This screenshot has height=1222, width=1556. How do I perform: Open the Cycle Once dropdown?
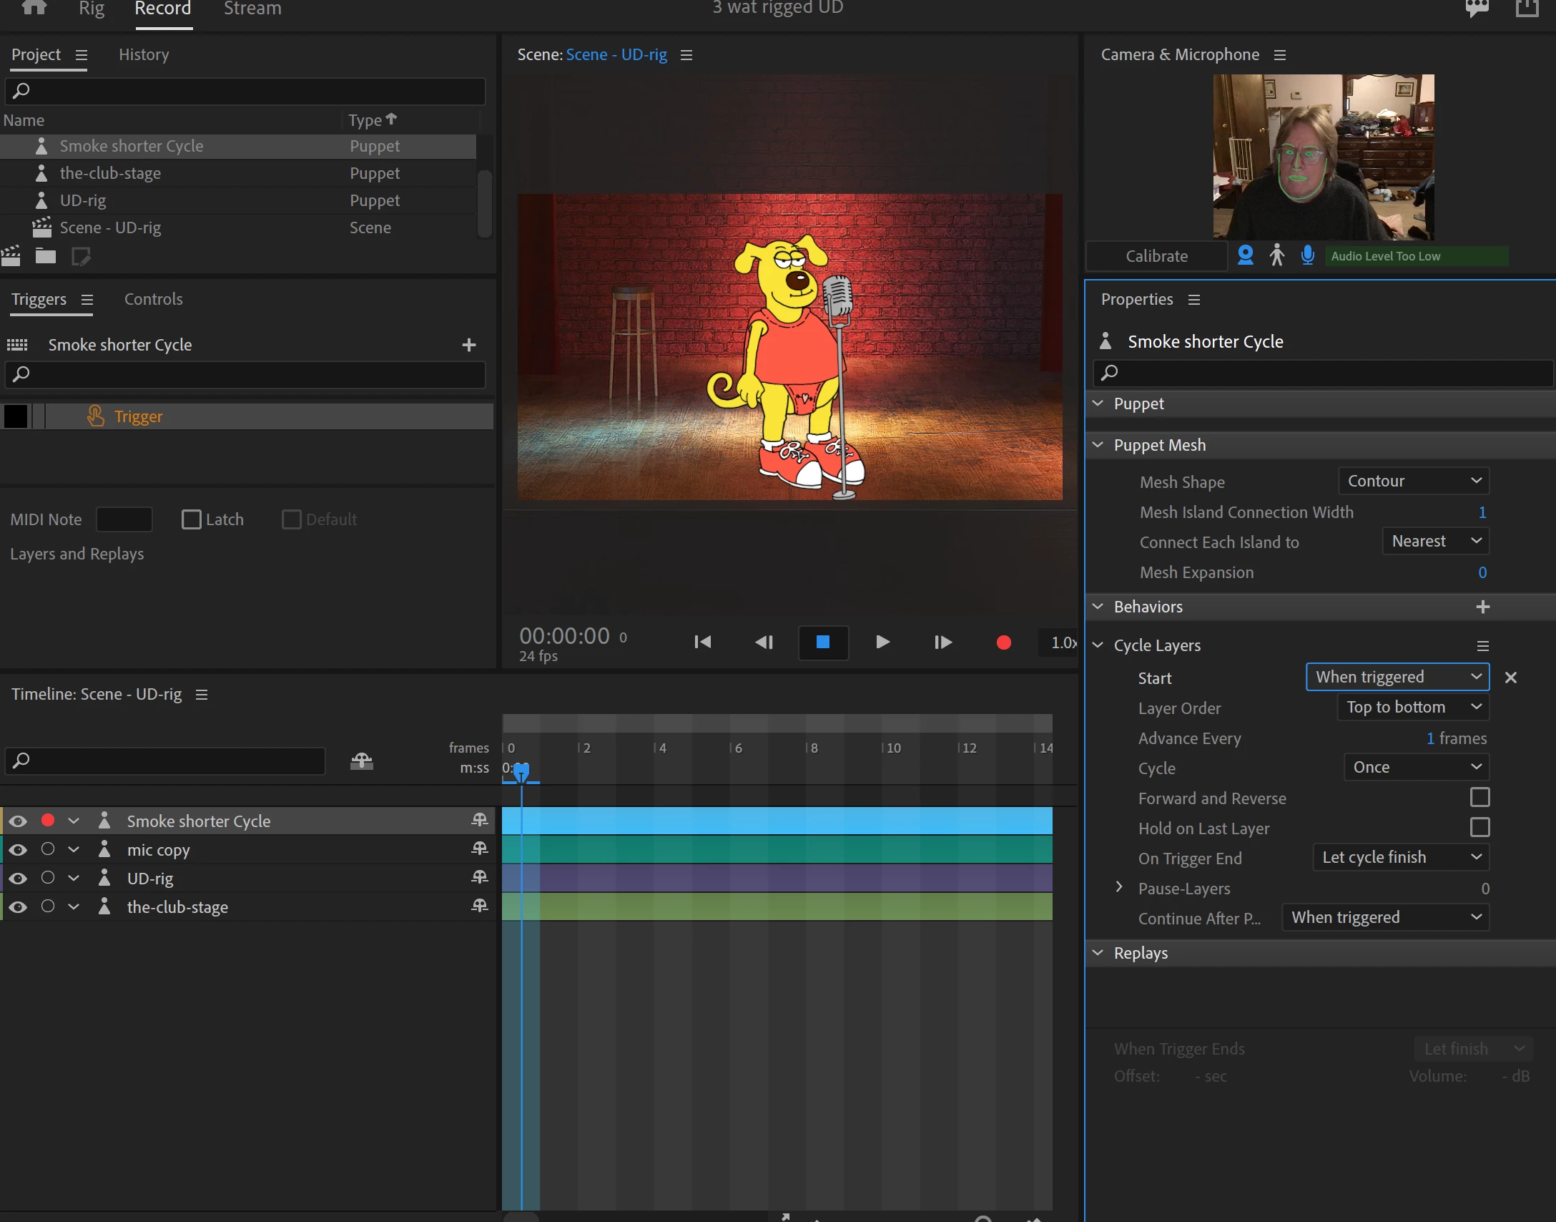(x=1416, y=767)
